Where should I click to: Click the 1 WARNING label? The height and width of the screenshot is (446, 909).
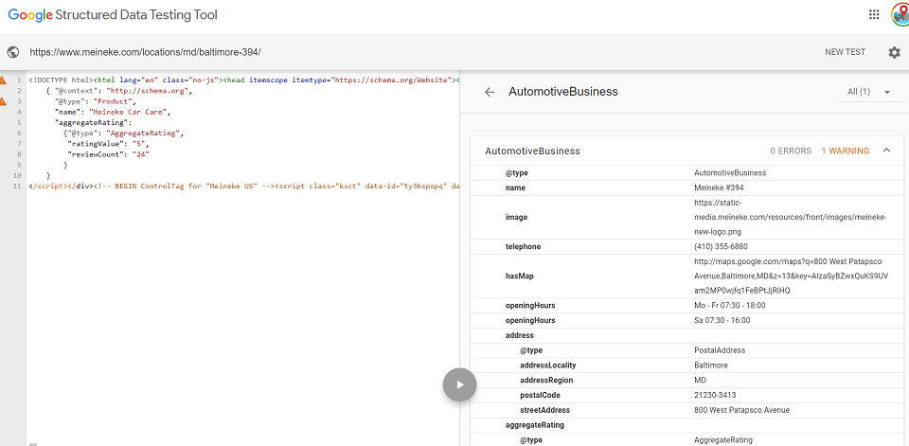coord(845,151)
